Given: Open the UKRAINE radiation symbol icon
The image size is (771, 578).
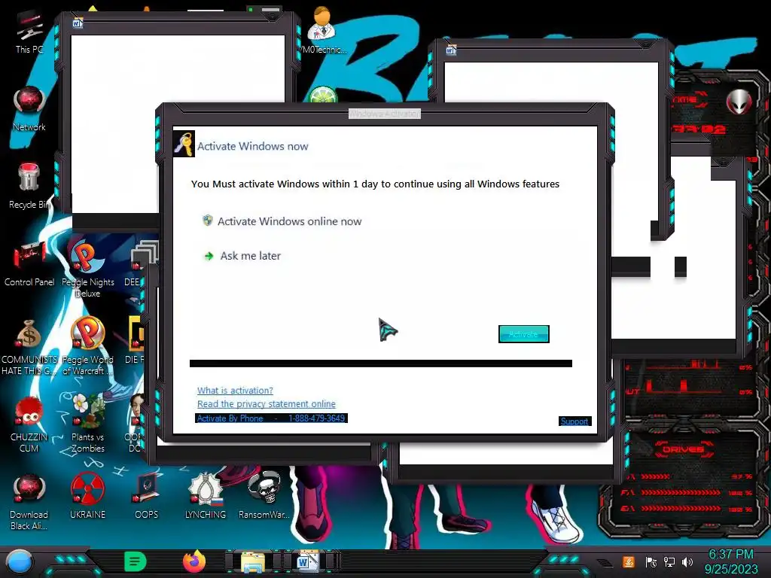Looking at the screenshot, I should click(87, 497).
